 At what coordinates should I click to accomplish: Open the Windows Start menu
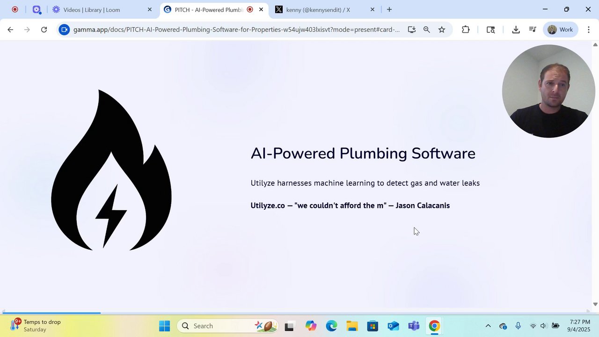pos(164,326)
